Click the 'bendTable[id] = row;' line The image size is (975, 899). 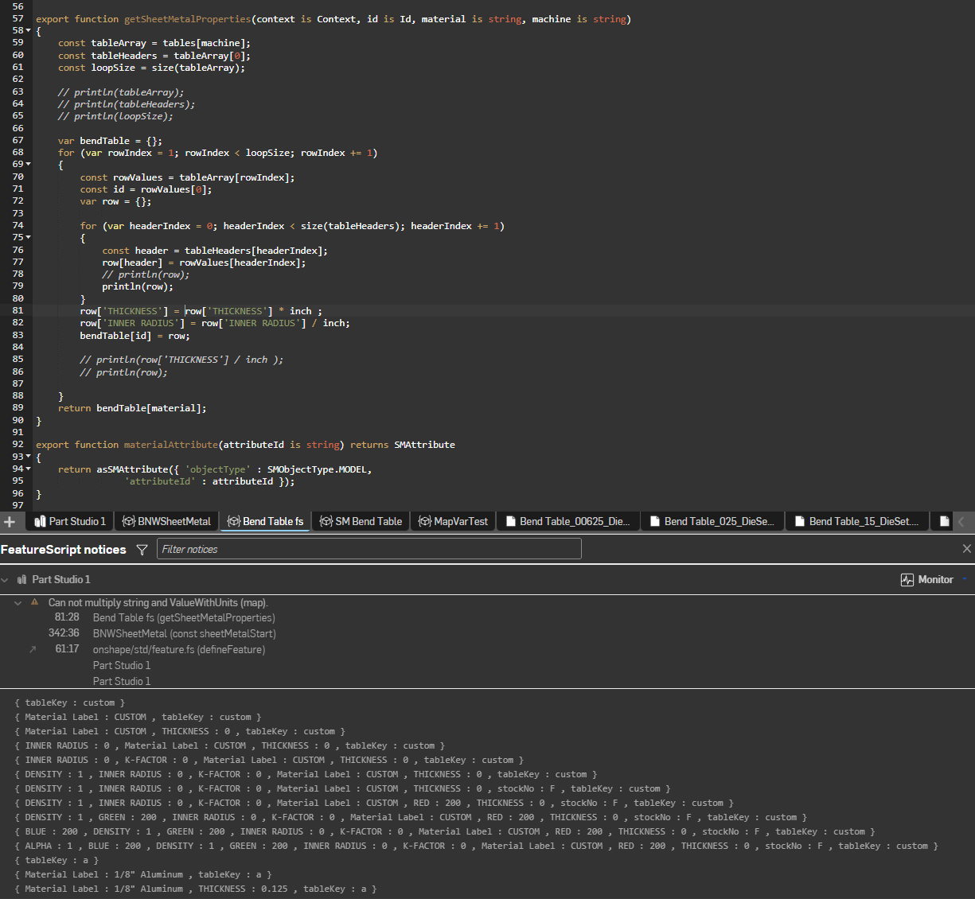(135, 336)
